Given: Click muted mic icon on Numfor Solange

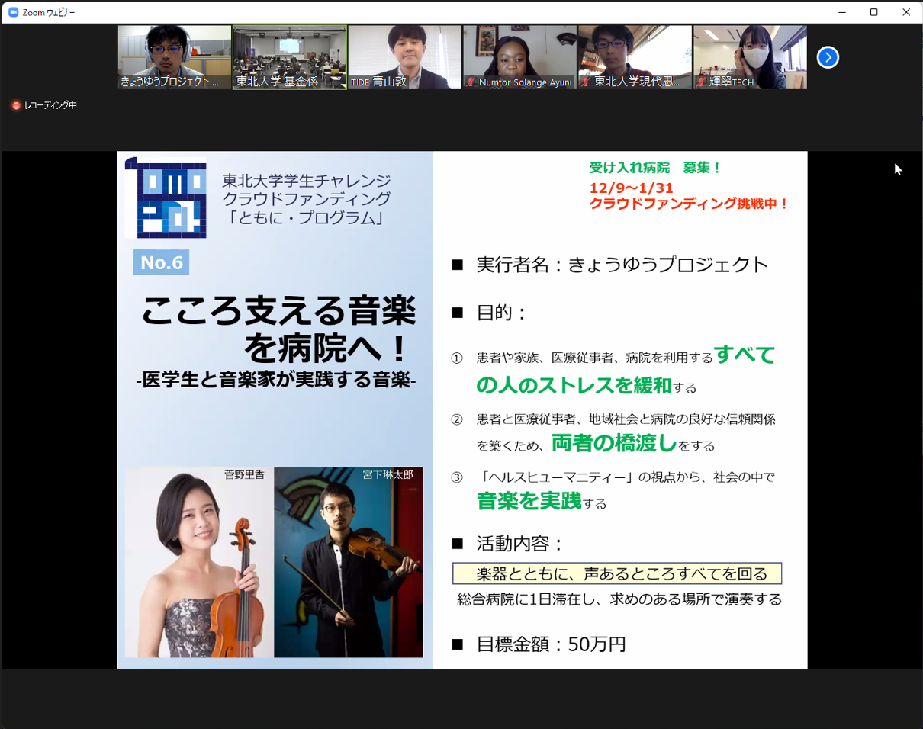Looking at the screenshot, I should (x=471, y=82).
